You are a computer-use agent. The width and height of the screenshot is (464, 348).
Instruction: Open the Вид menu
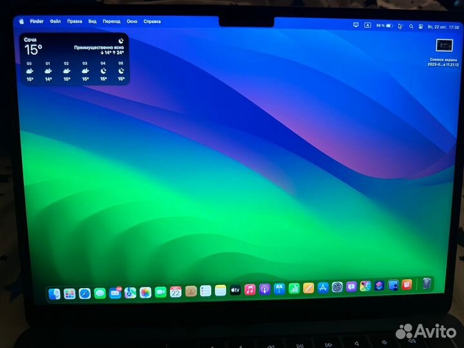92,21
